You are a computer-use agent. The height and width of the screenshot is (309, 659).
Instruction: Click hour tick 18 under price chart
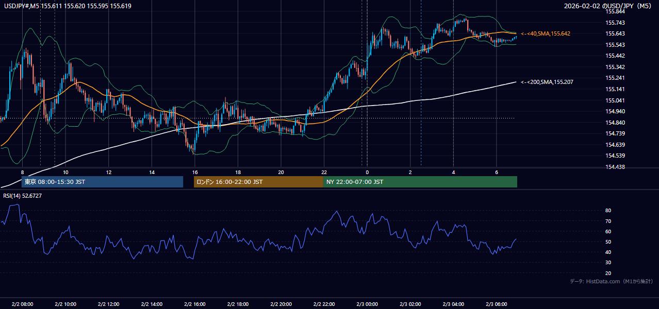click(x=238, y=172)
